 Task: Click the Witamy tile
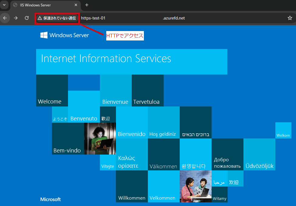(x=219, y=194)
